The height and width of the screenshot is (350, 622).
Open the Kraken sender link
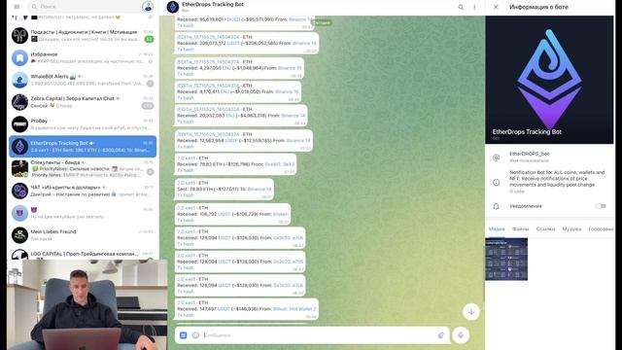click(281, 214)
